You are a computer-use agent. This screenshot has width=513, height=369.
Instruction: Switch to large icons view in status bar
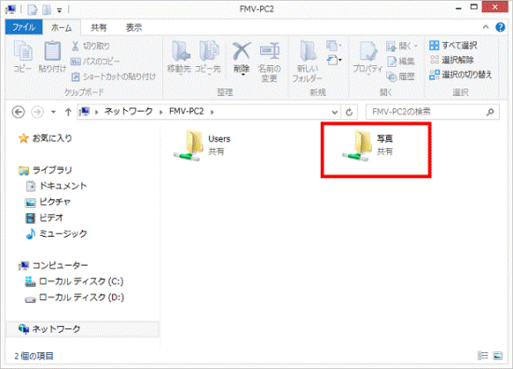coord(498,355)
